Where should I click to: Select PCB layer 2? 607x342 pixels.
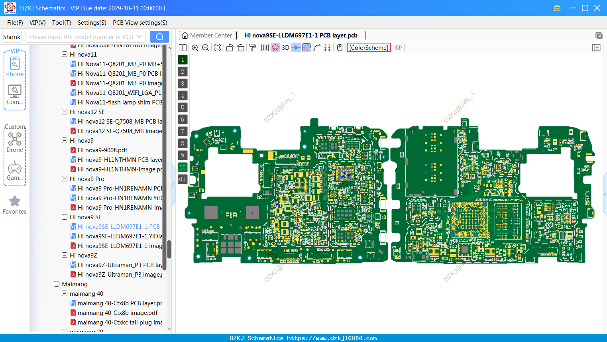pos(183,72)
